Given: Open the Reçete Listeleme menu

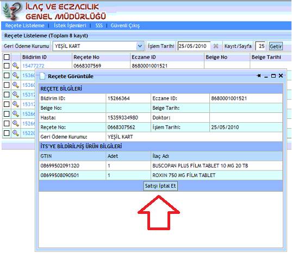Looking at the screenshot, I should click(25, 26).
